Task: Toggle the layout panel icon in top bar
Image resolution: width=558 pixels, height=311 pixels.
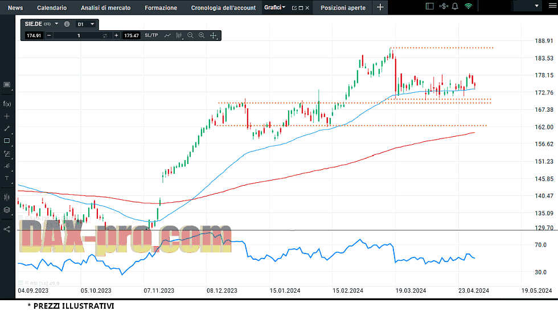Action: (x=429, y=6)
